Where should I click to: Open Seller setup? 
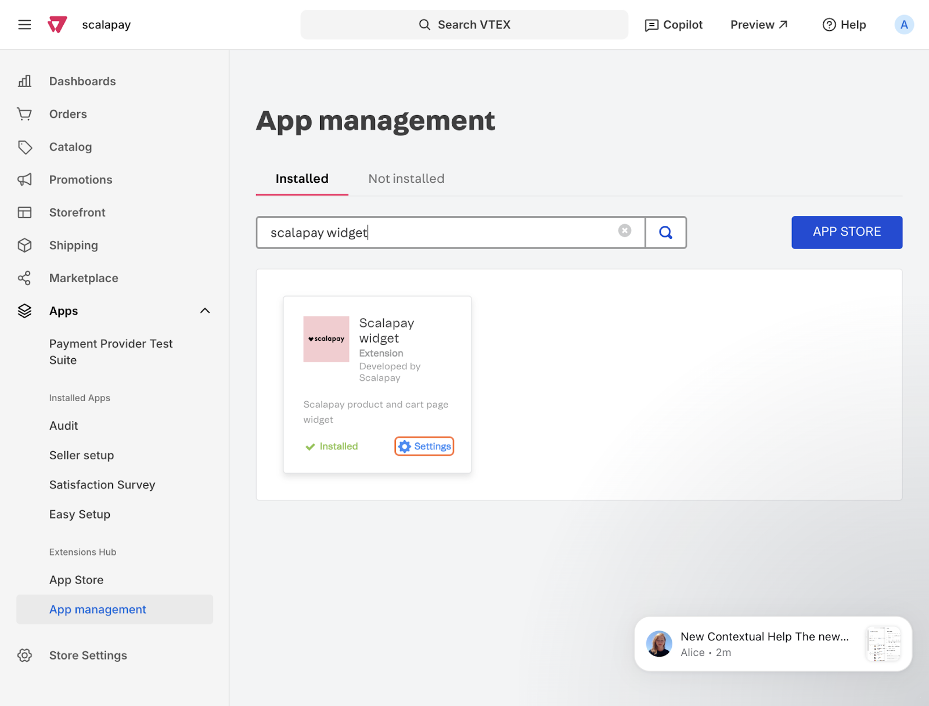click(82, 455)
